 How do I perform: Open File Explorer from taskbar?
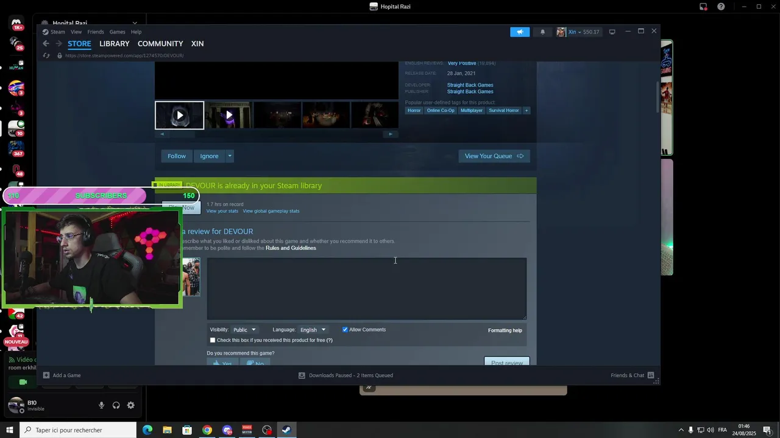coord(167,430)
